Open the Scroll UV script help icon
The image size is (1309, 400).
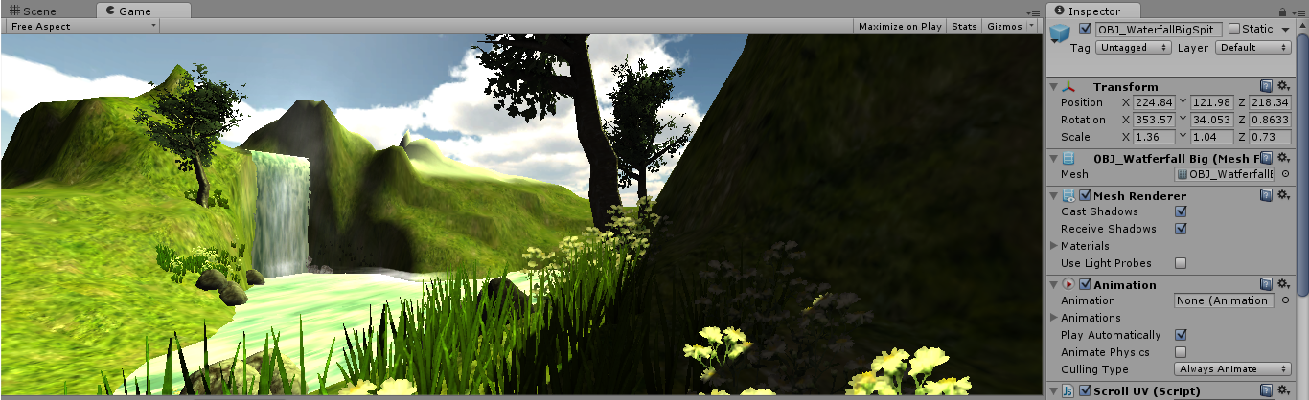pos(1266,390)
